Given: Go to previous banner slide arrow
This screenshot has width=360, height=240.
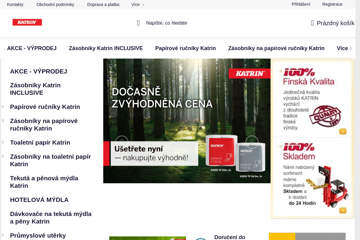Looking at the screenshot, I should 122,142.
